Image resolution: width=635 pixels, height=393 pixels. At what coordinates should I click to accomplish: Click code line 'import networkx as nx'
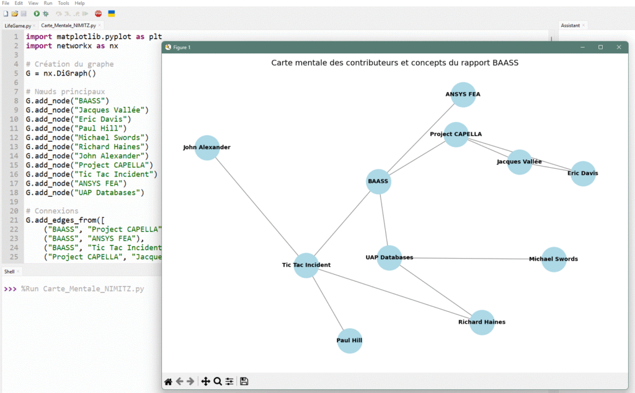click(72, 46)
